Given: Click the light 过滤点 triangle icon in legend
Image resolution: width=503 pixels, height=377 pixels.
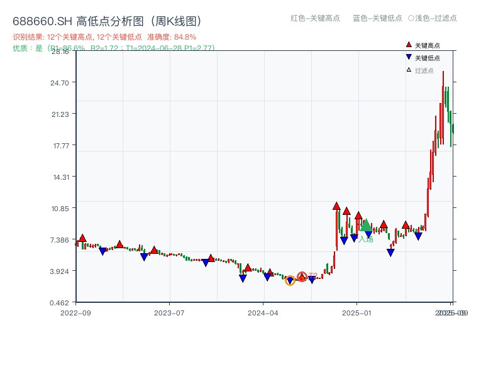Looking at the screenshot, I should (x=409, y=70).
